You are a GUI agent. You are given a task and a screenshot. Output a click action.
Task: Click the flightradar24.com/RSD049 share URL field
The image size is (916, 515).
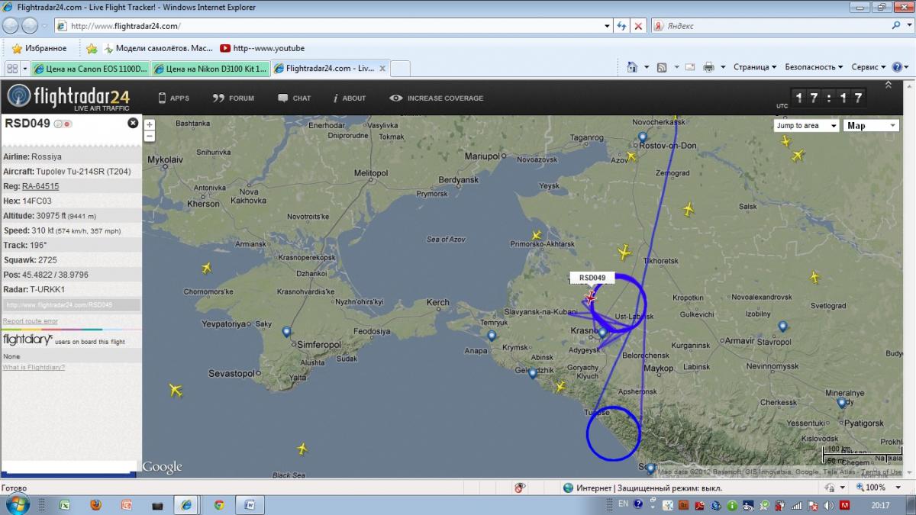point(71,304)
